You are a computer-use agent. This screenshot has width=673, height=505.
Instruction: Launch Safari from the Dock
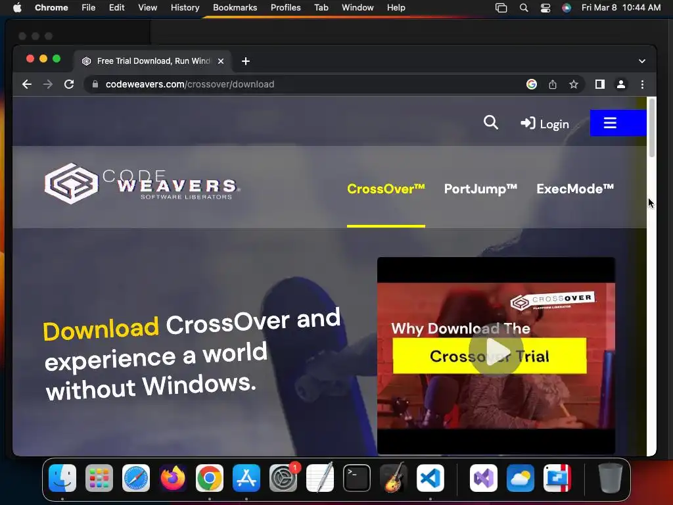[136, 478]
